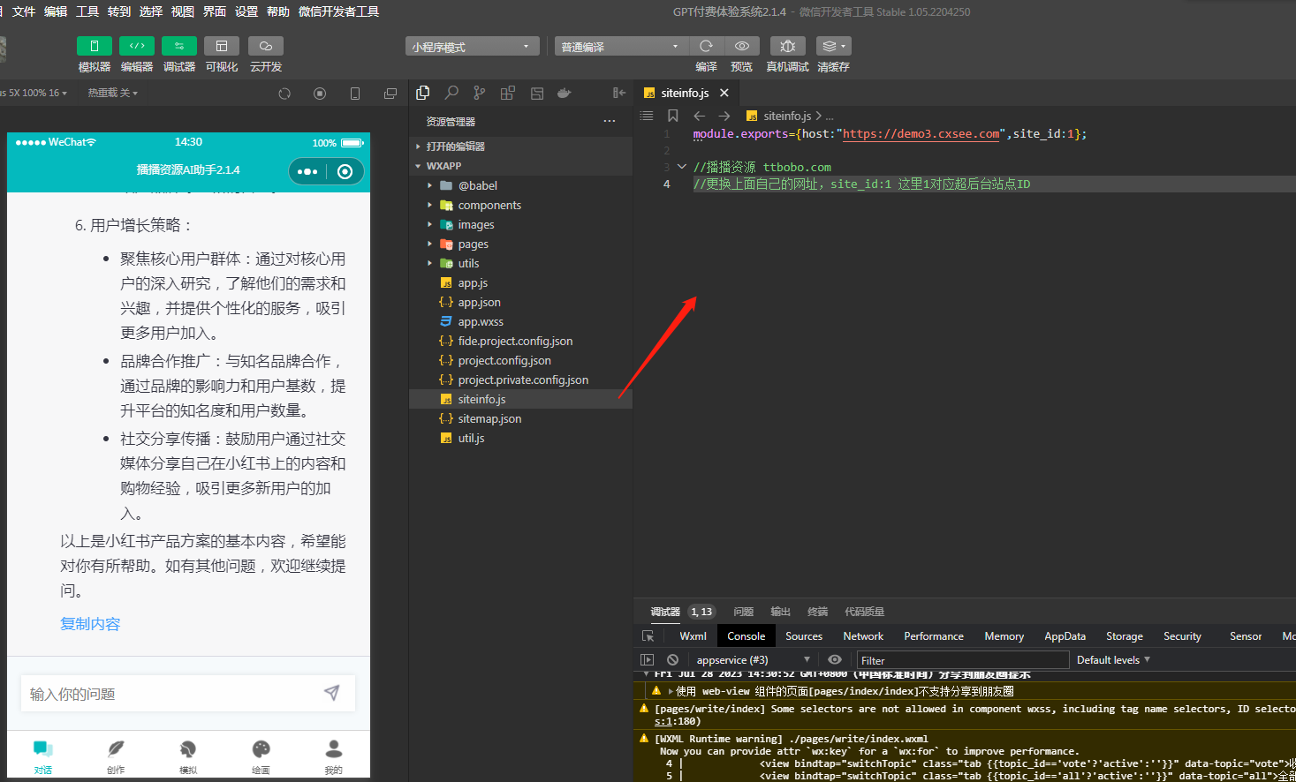Open the 普通编译 compile mode dropdown

coord(622,47)
